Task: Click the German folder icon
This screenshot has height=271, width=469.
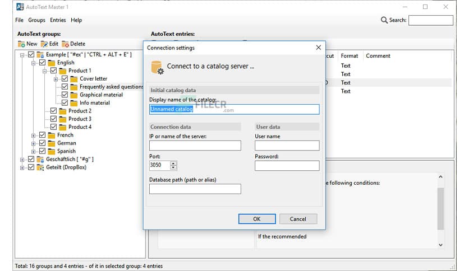Action: 52,143
